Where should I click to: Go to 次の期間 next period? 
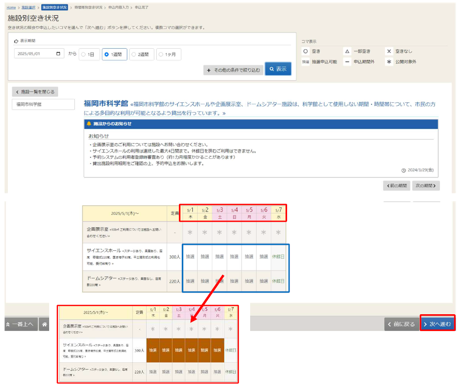426,185
